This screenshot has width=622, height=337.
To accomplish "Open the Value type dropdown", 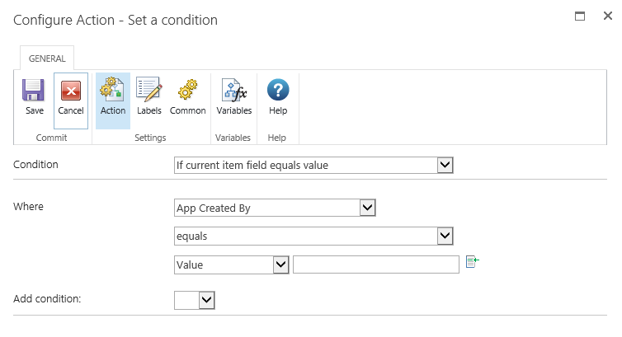I will pyautogui.click(x=280, y=264).
